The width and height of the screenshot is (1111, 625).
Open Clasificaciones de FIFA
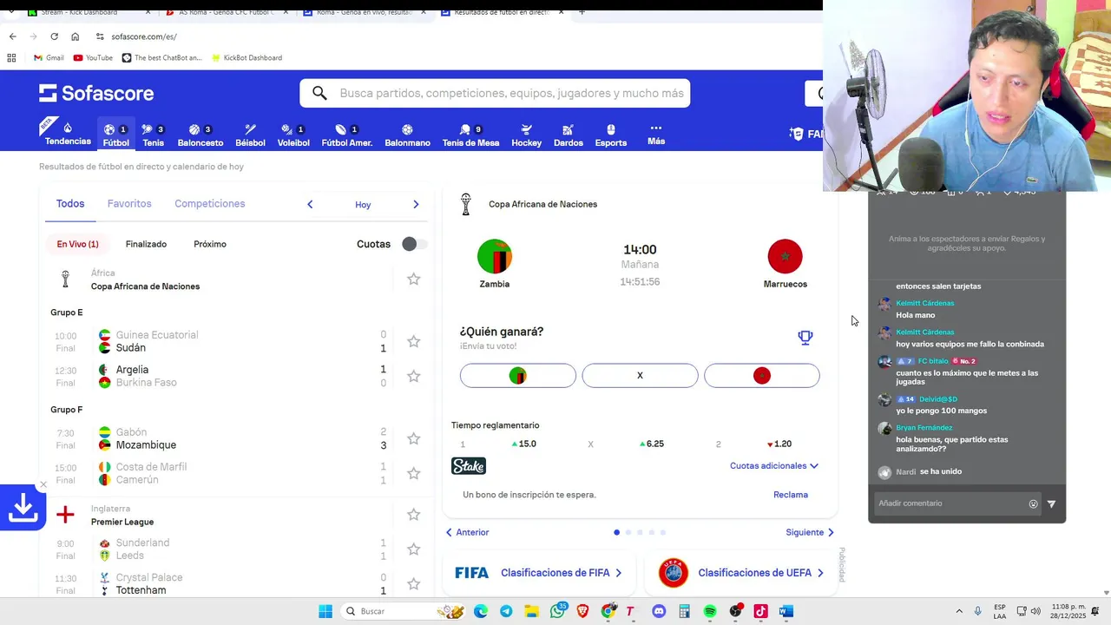tap(539, 573)
